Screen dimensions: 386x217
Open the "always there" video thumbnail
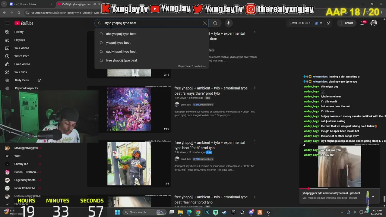[129, 109]
